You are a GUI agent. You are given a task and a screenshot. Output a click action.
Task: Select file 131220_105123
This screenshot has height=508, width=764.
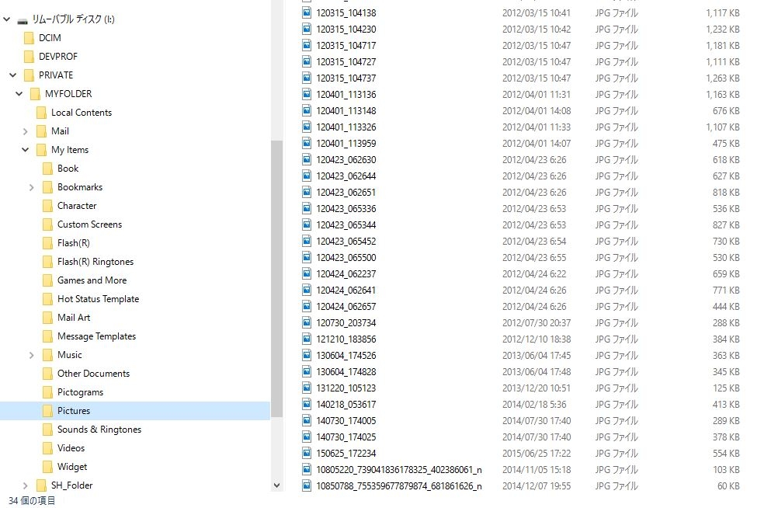[346, 388]
